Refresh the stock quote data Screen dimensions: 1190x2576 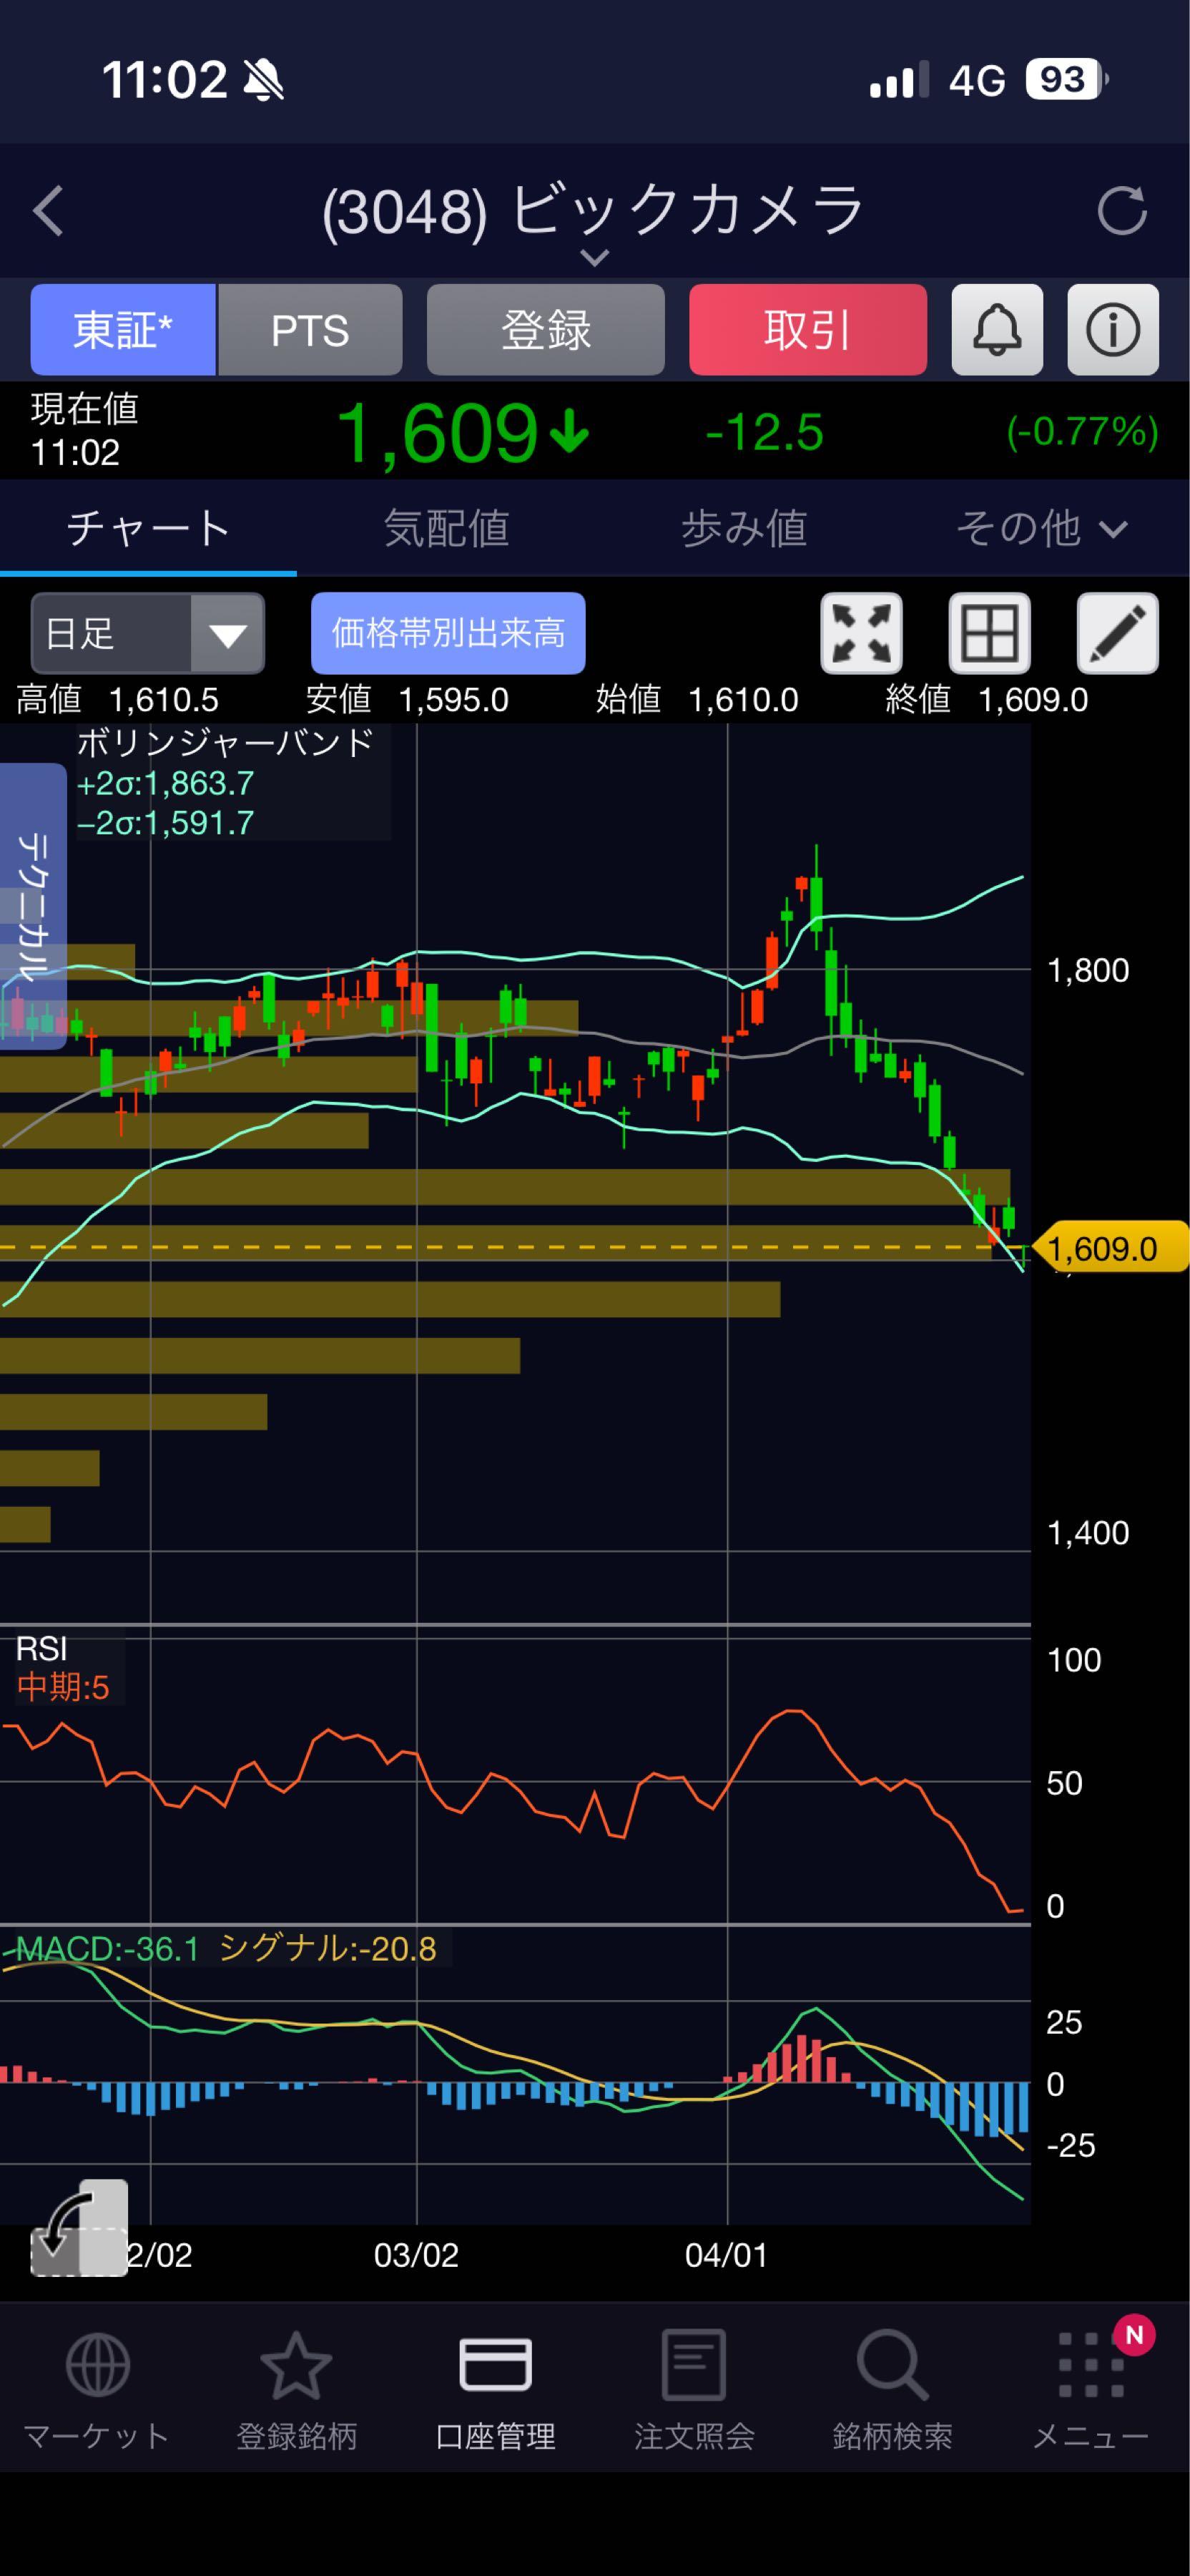[1122, 211]
